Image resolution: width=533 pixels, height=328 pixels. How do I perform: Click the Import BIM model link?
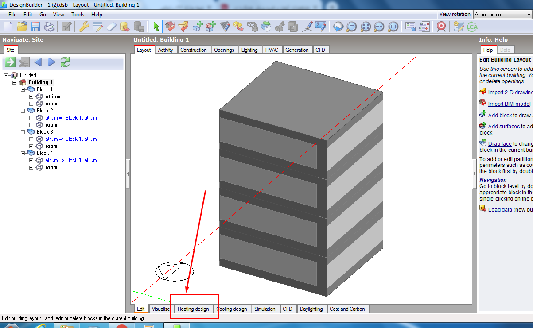[x=509, y=104]
